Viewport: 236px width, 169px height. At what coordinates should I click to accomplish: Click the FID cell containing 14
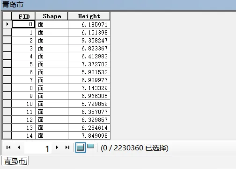pos(23,135)
